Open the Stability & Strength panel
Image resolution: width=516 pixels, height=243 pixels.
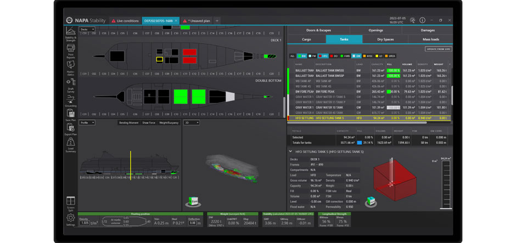(x=70, y=34)
